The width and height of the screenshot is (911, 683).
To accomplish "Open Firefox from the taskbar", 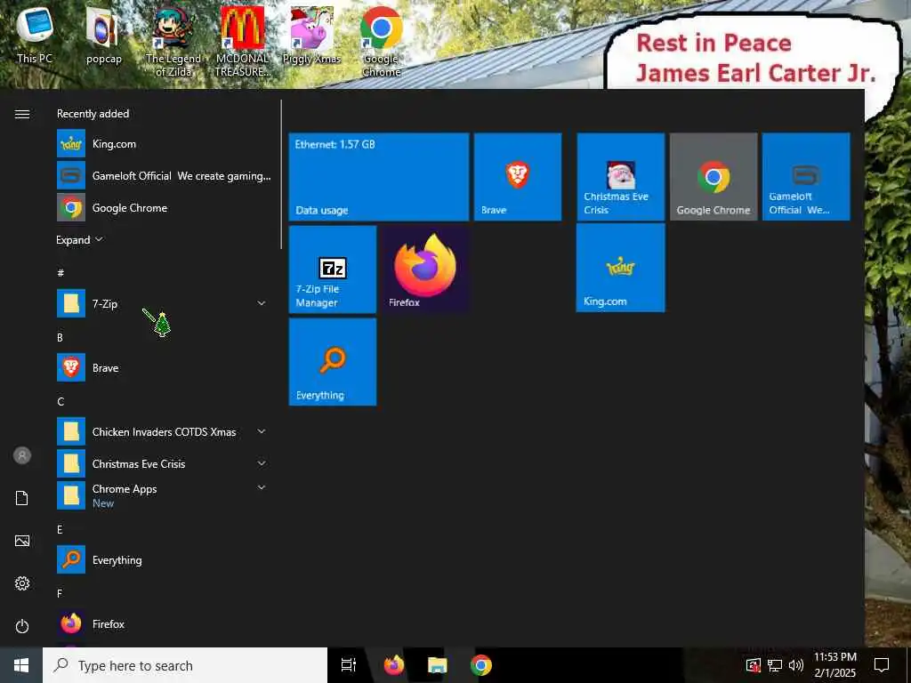I will tap(394, 665).
